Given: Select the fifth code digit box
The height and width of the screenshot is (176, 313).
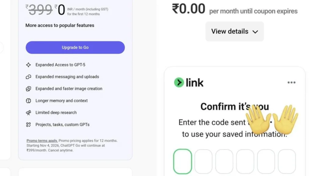Looking at the screenshot, I should 266,162.
